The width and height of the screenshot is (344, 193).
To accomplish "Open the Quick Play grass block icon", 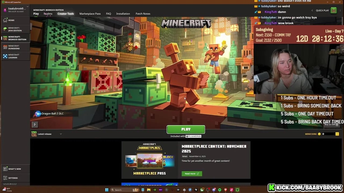I will [x=334, y=10].
